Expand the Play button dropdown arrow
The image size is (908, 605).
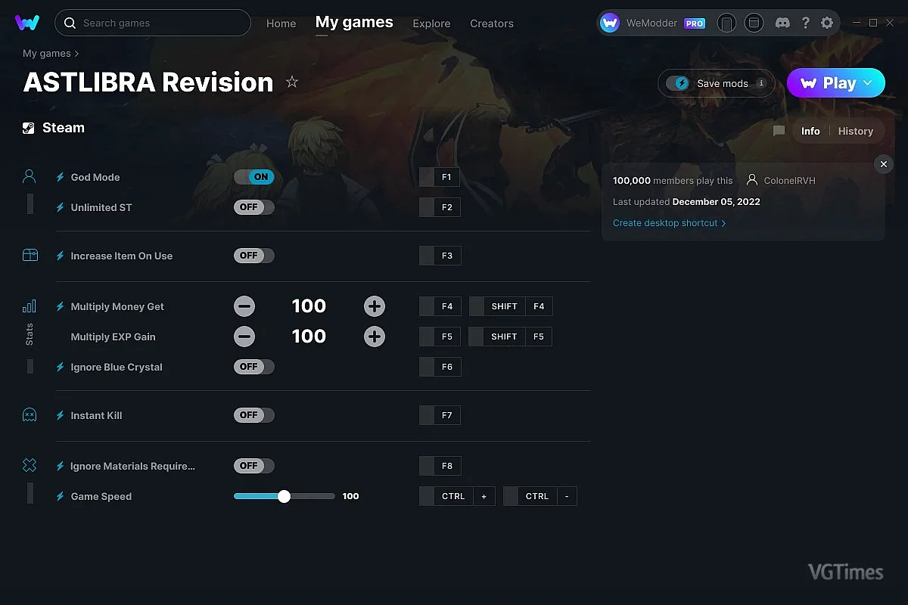[x=868, y=83]
